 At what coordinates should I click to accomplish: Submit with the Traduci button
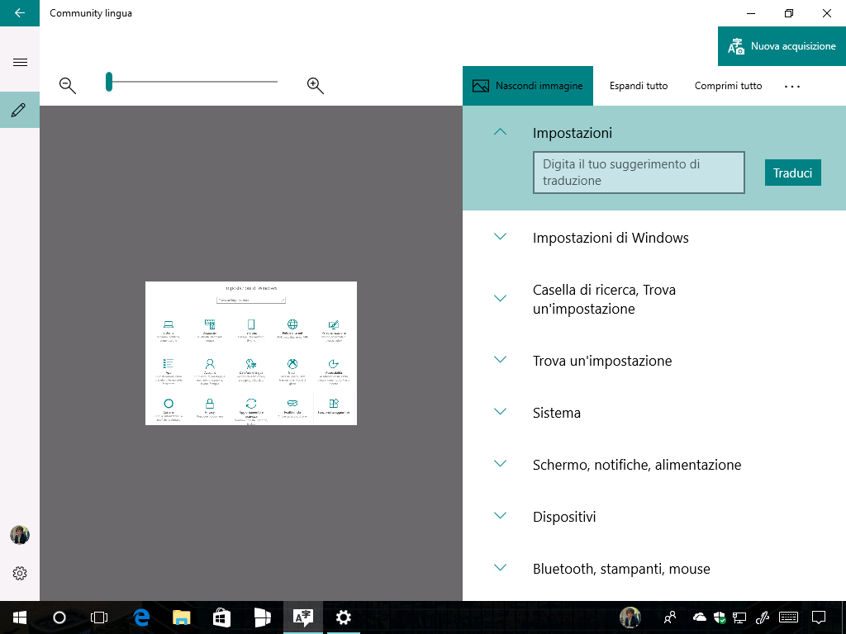(792, 173)
